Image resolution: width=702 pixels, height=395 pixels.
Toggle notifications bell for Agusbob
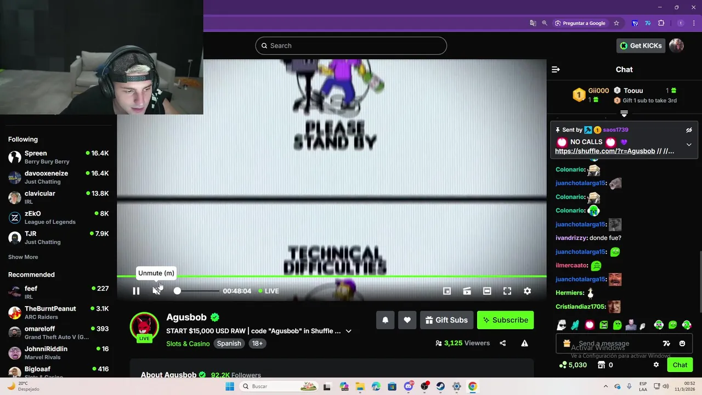(x=385, y=320)
